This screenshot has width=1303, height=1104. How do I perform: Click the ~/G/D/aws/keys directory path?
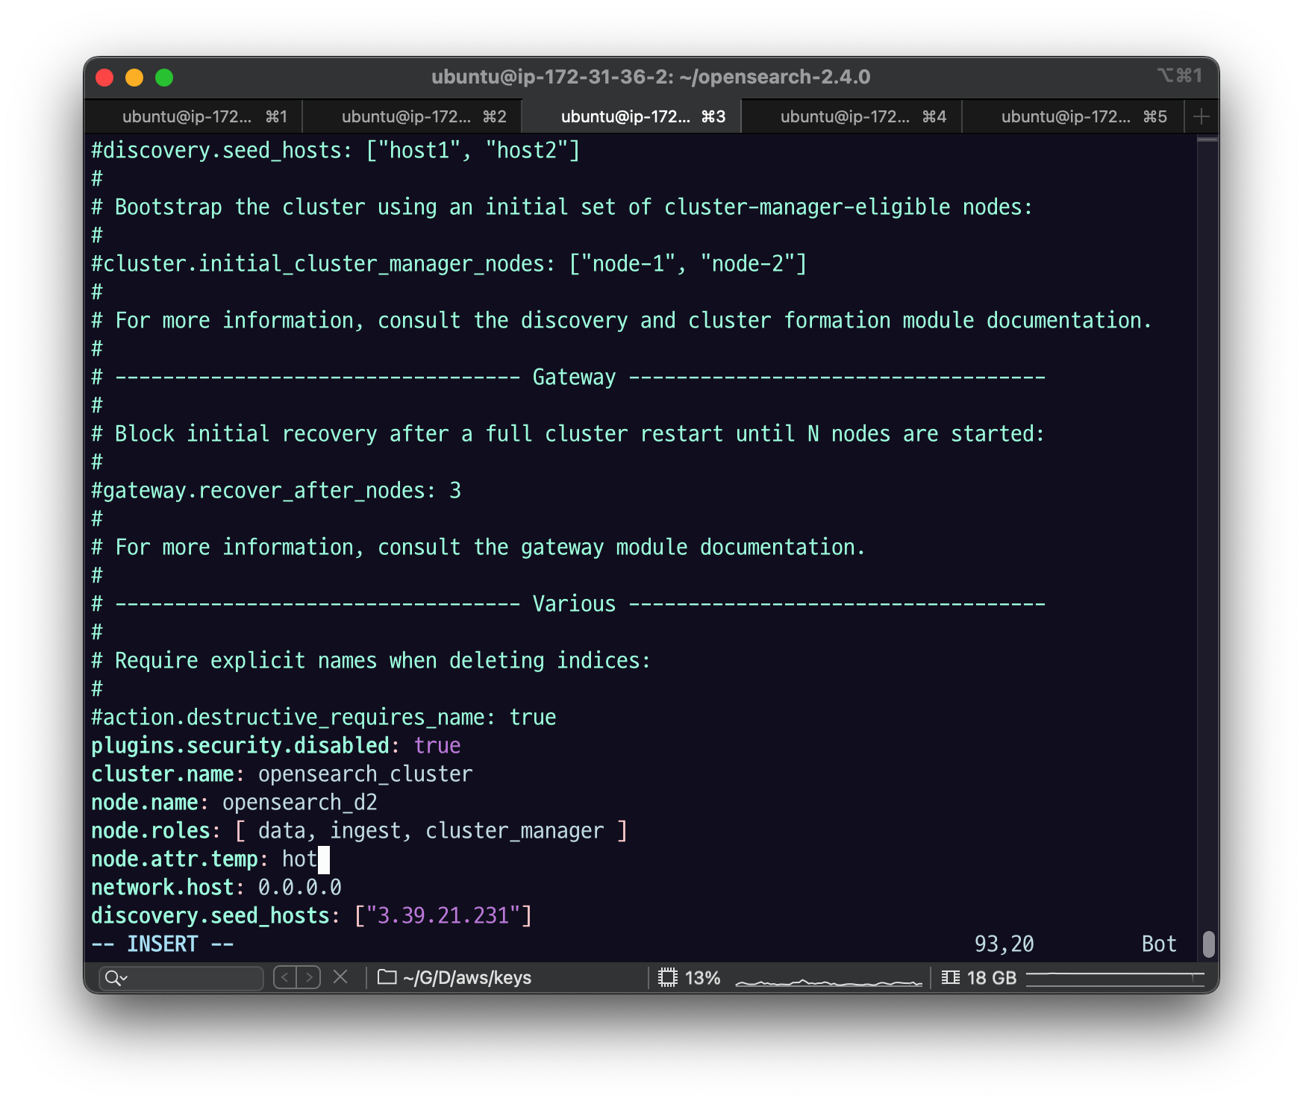pos(467,978)
